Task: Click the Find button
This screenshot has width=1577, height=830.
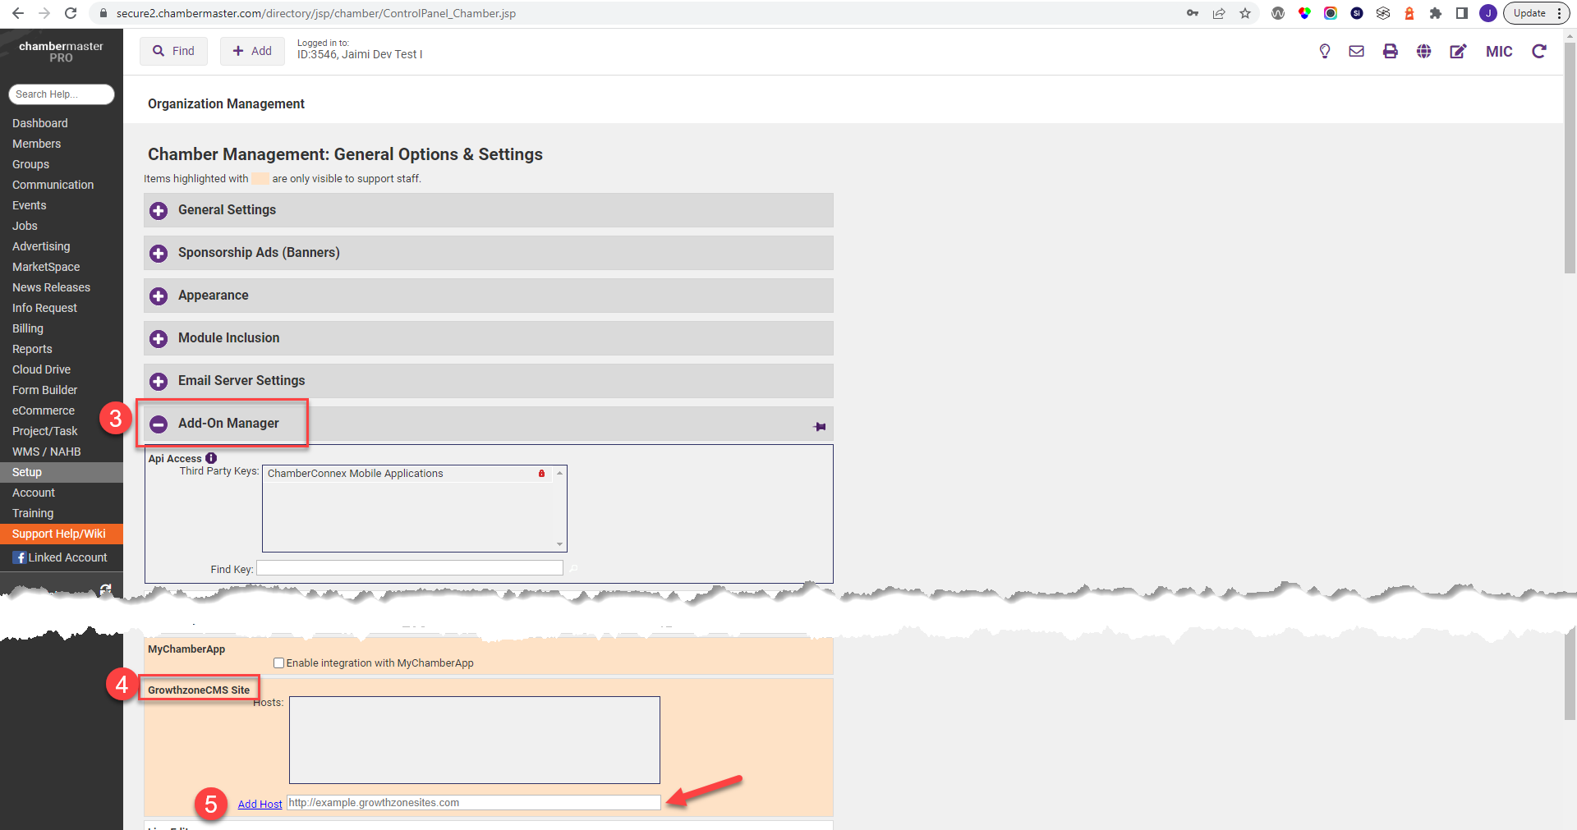Action: click(173, 51)
